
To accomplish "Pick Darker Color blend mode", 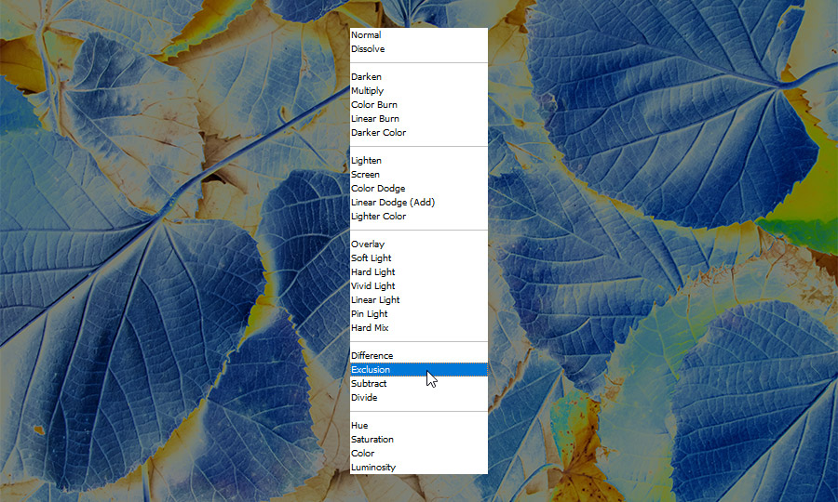I will click(x=418, y=132).
